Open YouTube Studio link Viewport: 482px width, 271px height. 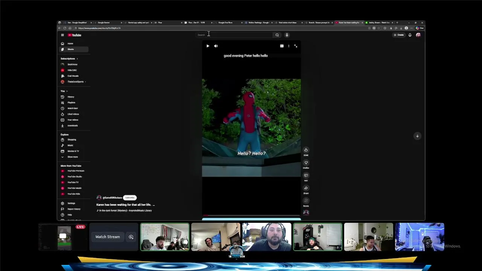click(x=74, y=177)
